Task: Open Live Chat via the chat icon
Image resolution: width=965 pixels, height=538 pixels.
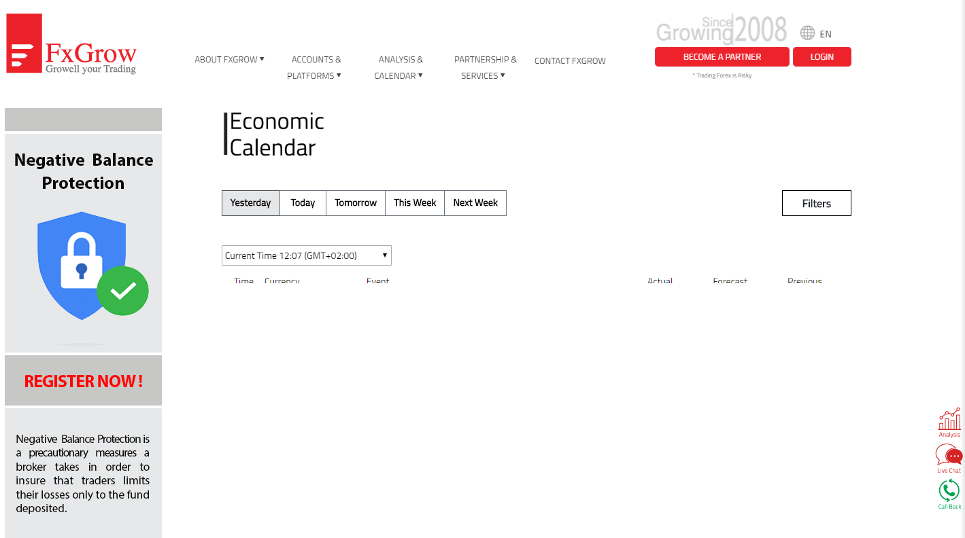Action: [947, 455]
